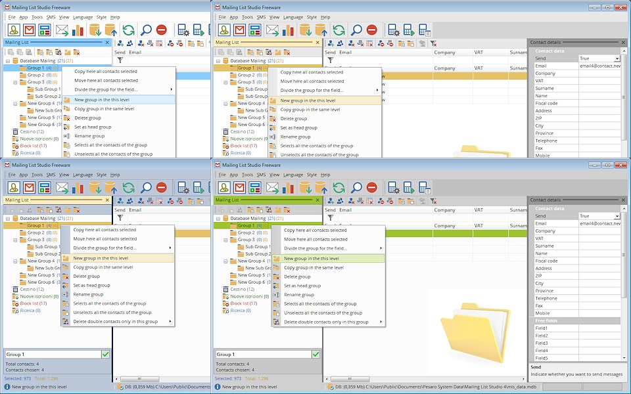The image size is (631, 394).
Task: Open the Style menu in bottom-left window
Action: (101, 175)
